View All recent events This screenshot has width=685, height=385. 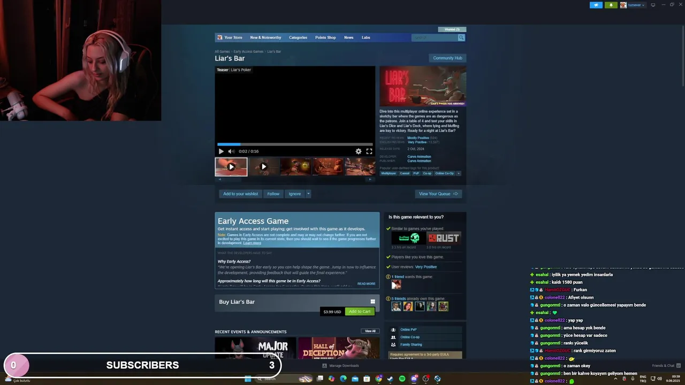pyautogui.click(x=370, y=331)
